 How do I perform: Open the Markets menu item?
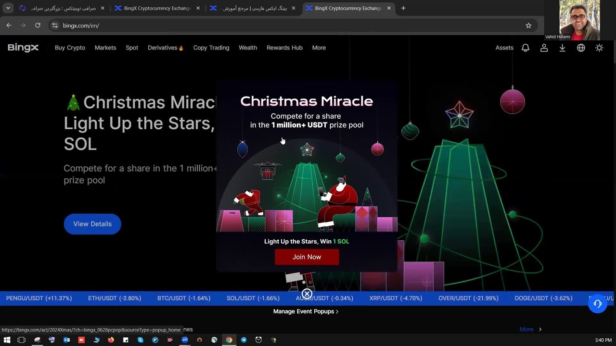[105, 48]
